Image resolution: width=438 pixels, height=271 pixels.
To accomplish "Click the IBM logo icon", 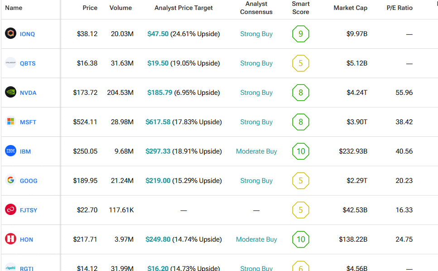I will pos(10,151).
